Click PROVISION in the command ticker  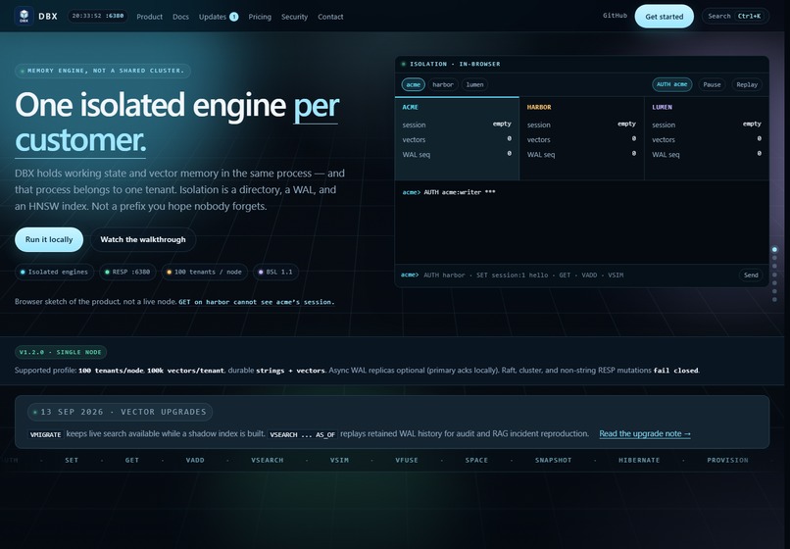[x=727, y=460]
